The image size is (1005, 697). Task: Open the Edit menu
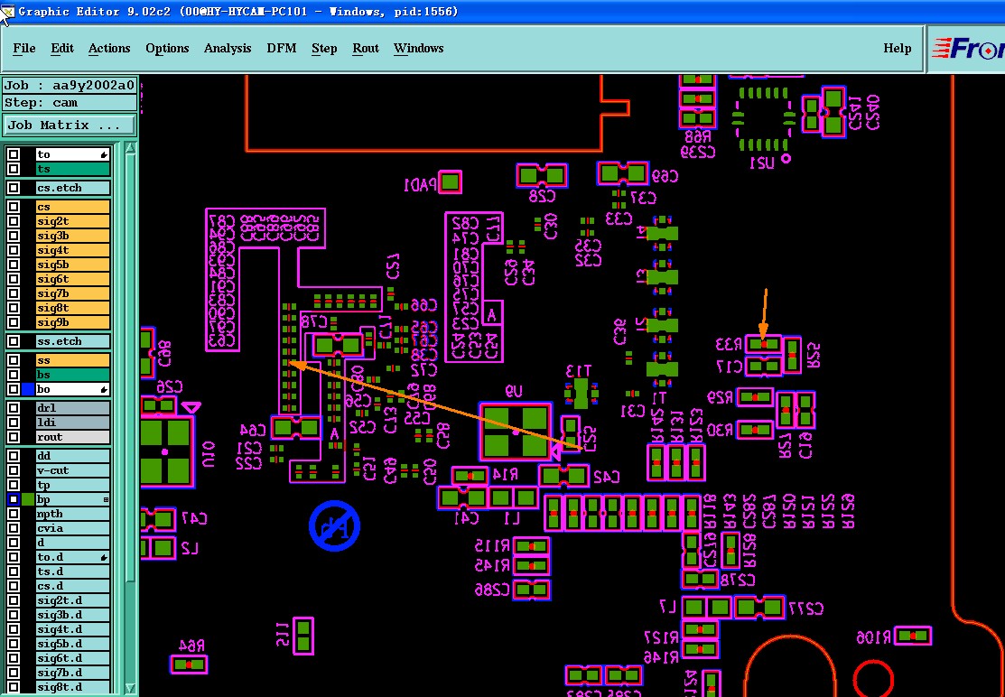[x=62, y=49]
